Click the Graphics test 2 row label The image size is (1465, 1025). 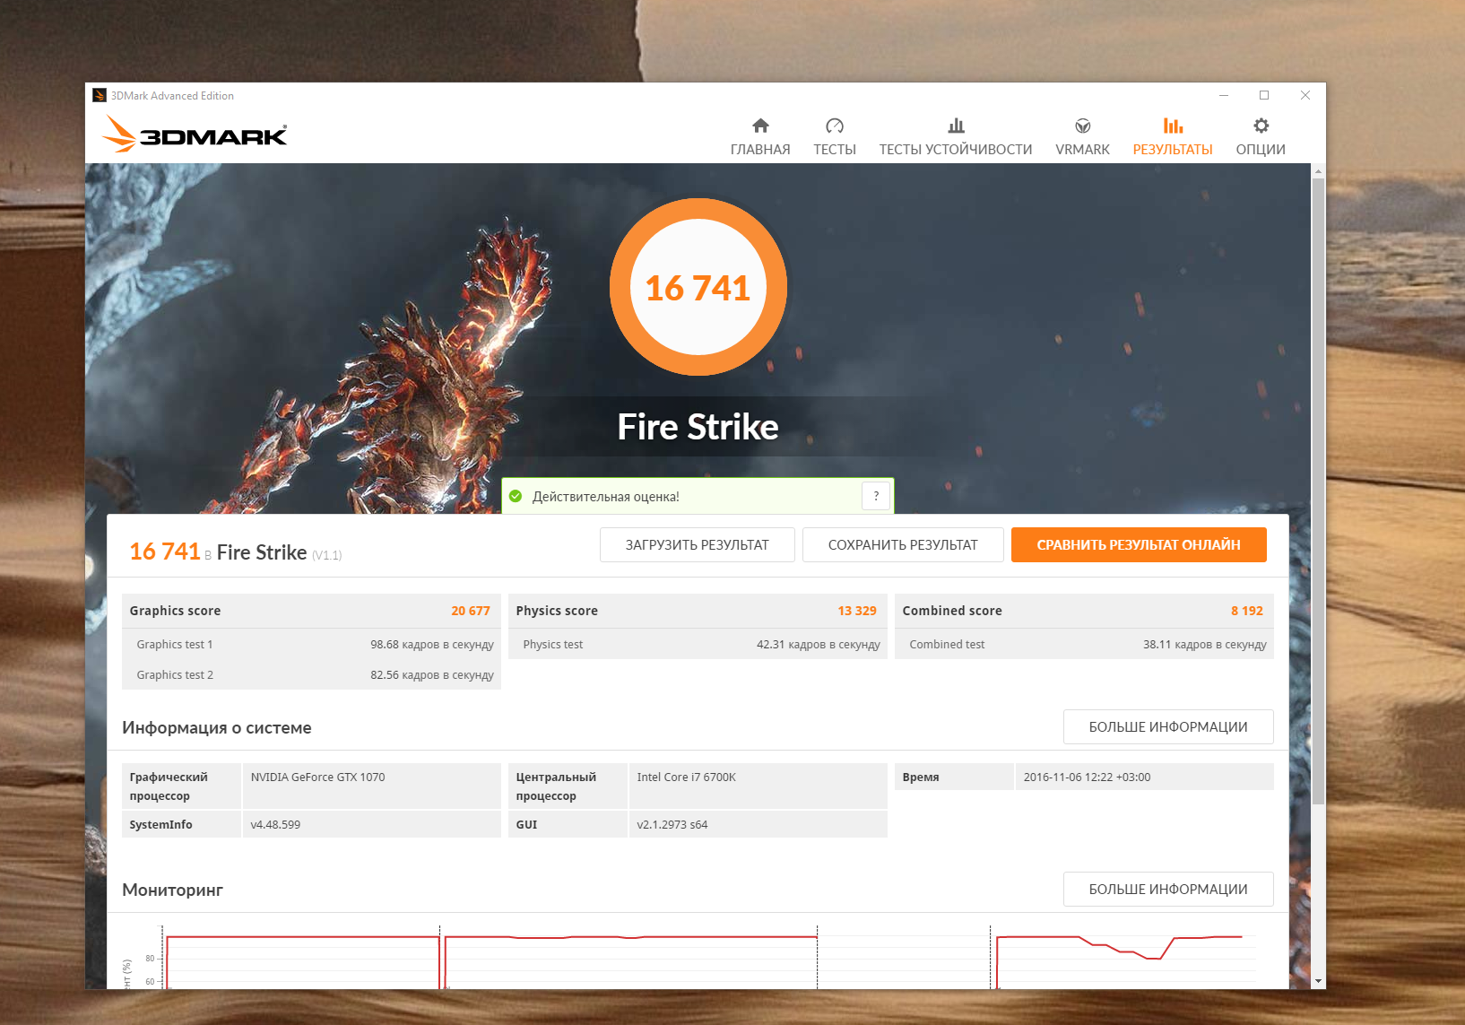[175, 675]
